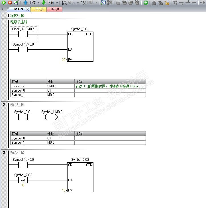Click the 程序注释 program comment

(17, 16)
